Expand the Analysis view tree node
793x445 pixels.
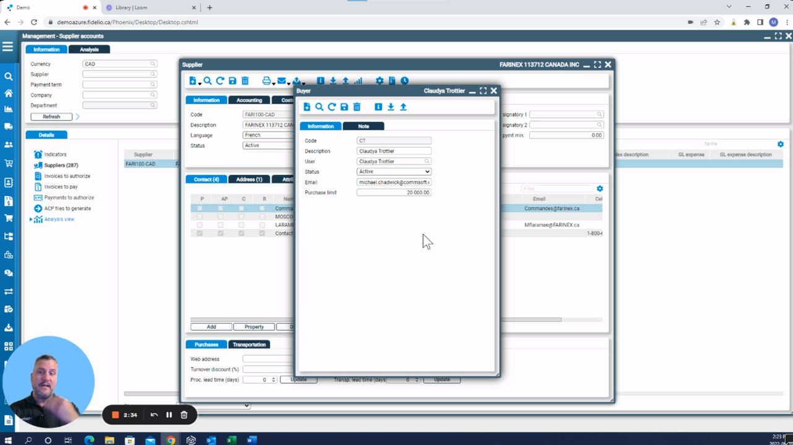click(31, 219)
